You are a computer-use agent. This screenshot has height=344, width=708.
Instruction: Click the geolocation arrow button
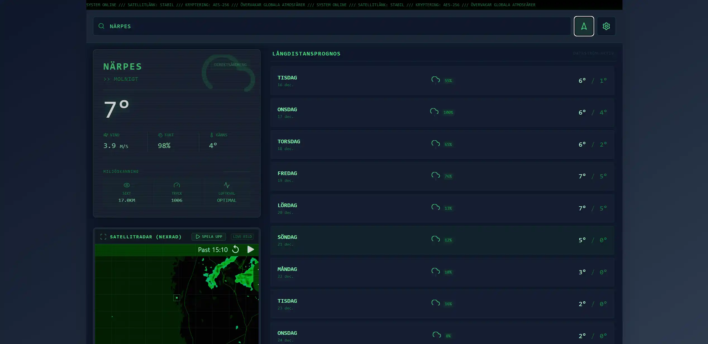(x=584, y=26)
